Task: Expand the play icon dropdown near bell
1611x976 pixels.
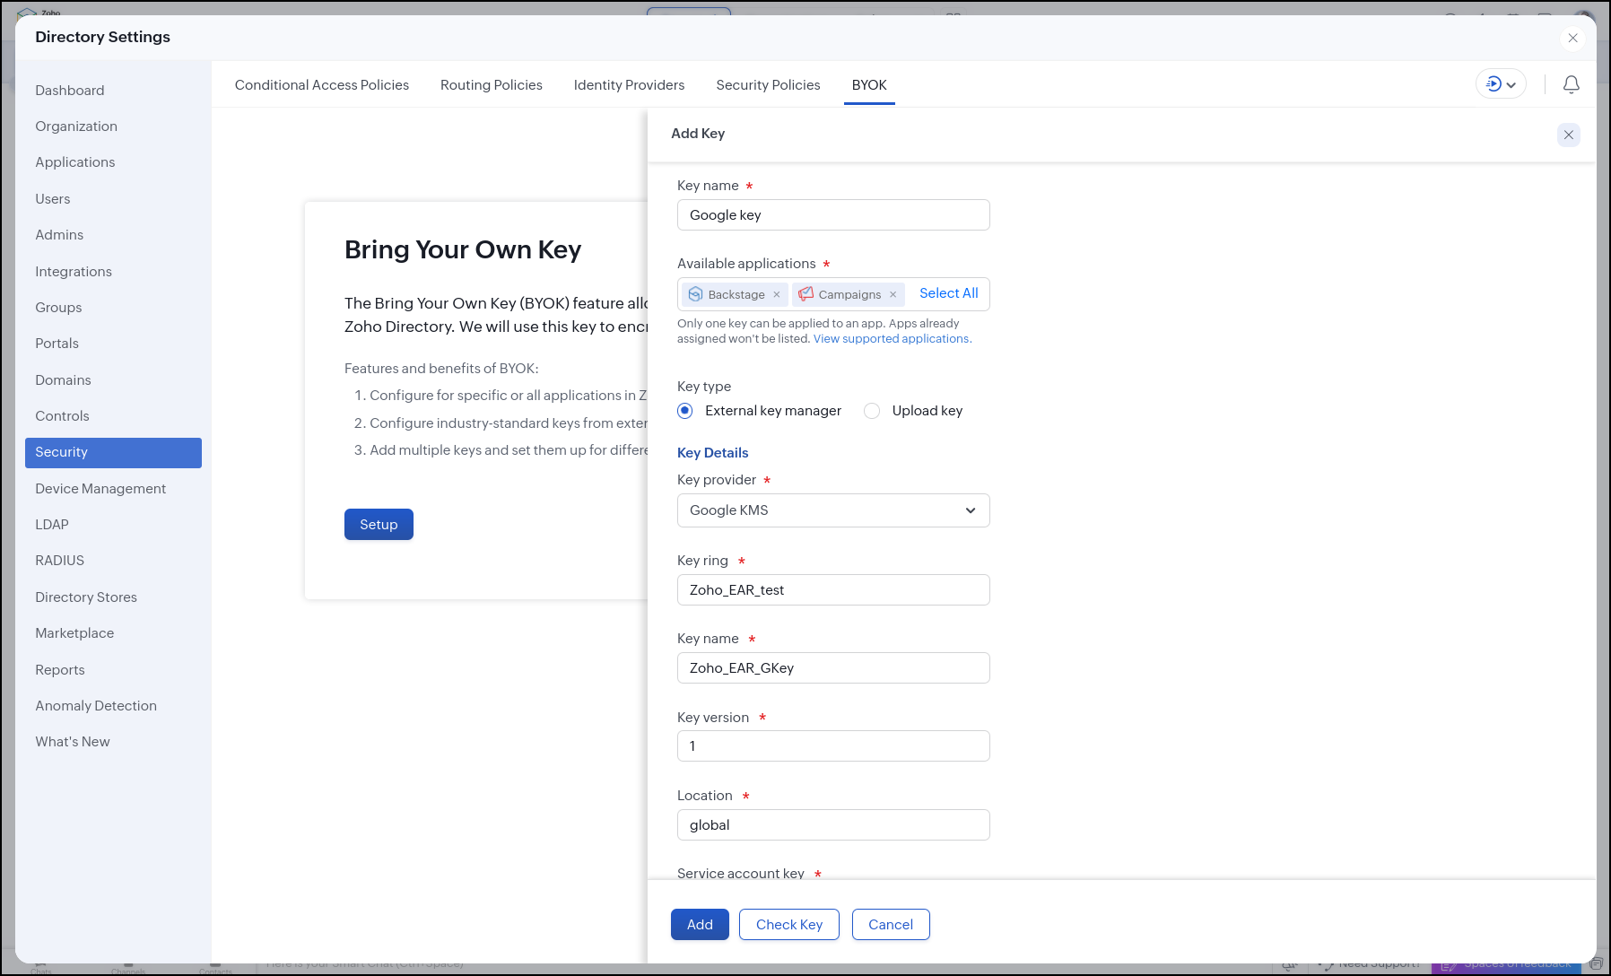Action: click(1501, 84)
